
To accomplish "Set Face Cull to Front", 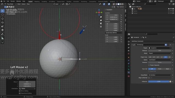I will (160, 69).
